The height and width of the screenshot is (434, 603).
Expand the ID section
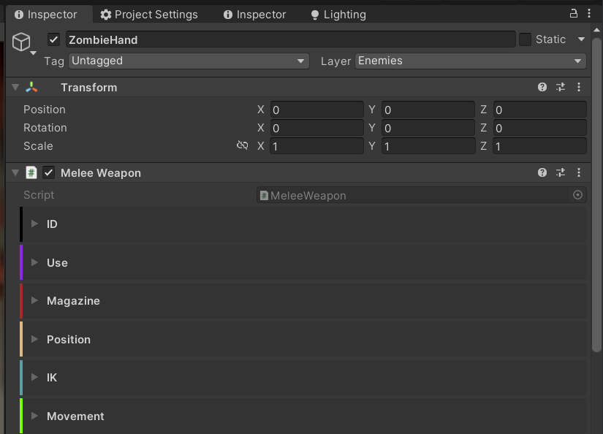click(x=34, y=224)
